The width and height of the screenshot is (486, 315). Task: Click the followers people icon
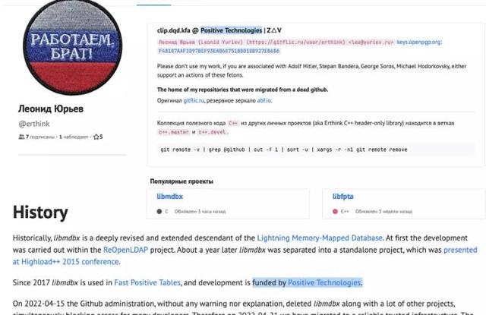point(21,137)
